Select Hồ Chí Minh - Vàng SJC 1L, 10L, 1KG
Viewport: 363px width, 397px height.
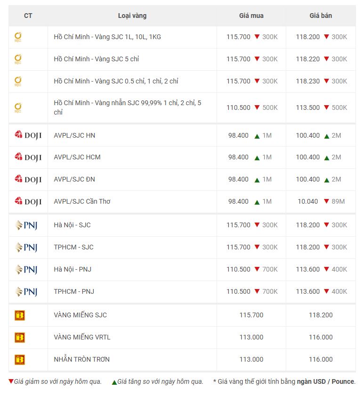click(x=107, y=37)
